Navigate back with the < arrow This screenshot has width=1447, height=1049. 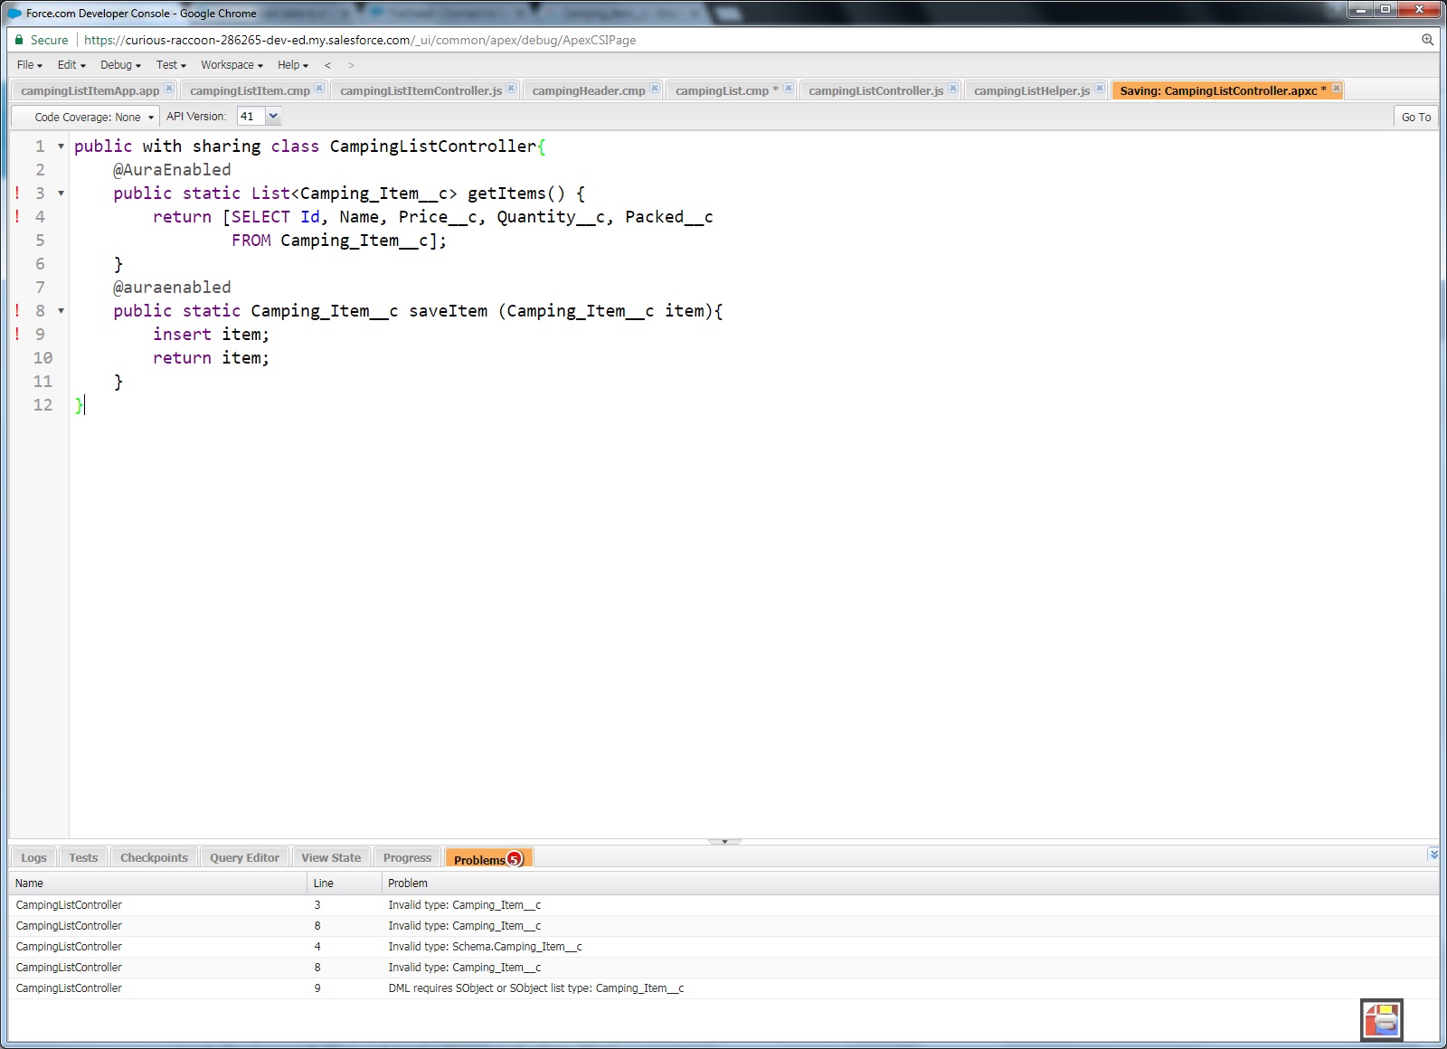pos(327,65)
